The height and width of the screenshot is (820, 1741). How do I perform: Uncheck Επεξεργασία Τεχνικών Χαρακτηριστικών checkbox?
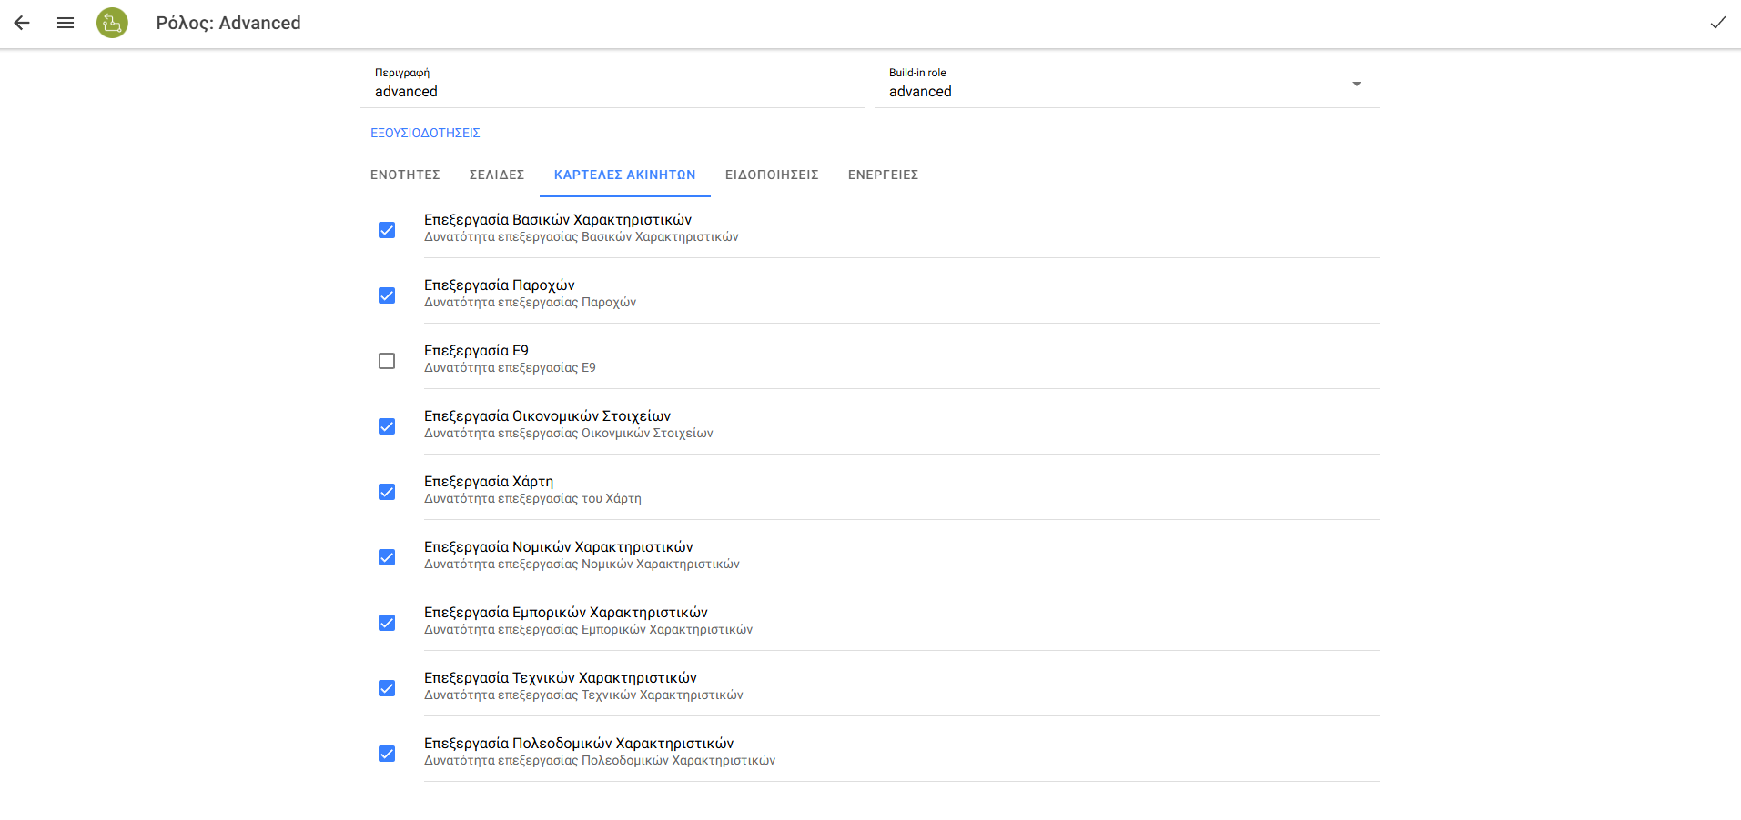click(387, 688)
